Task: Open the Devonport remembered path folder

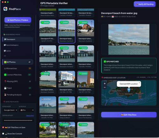Action: (x=17, y=39)
